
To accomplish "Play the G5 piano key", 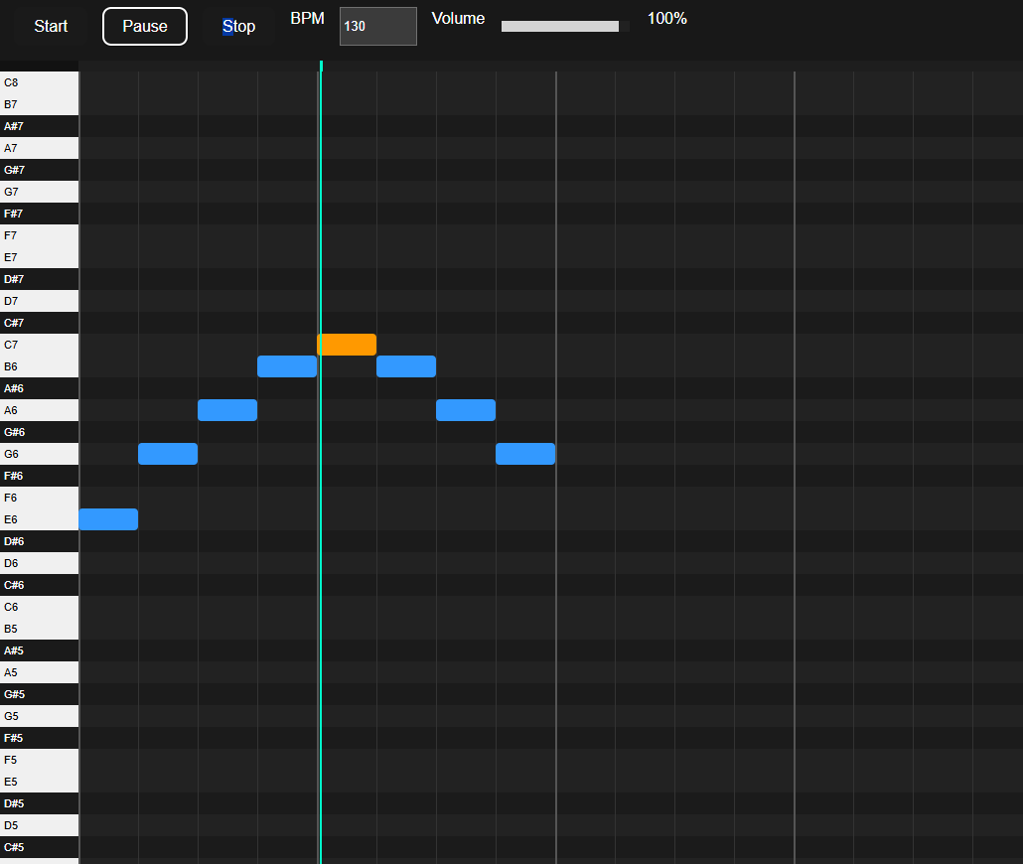I will [39, 716].
